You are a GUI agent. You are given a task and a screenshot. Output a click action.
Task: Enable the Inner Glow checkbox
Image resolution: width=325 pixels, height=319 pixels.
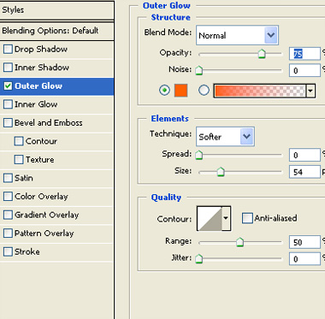tap(8, 104)
